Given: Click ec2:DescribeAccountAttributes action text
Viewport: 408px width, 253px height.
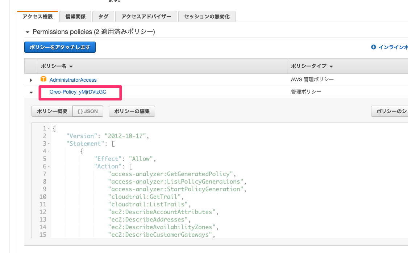Looking at the screenshot, I should [162, 212].
